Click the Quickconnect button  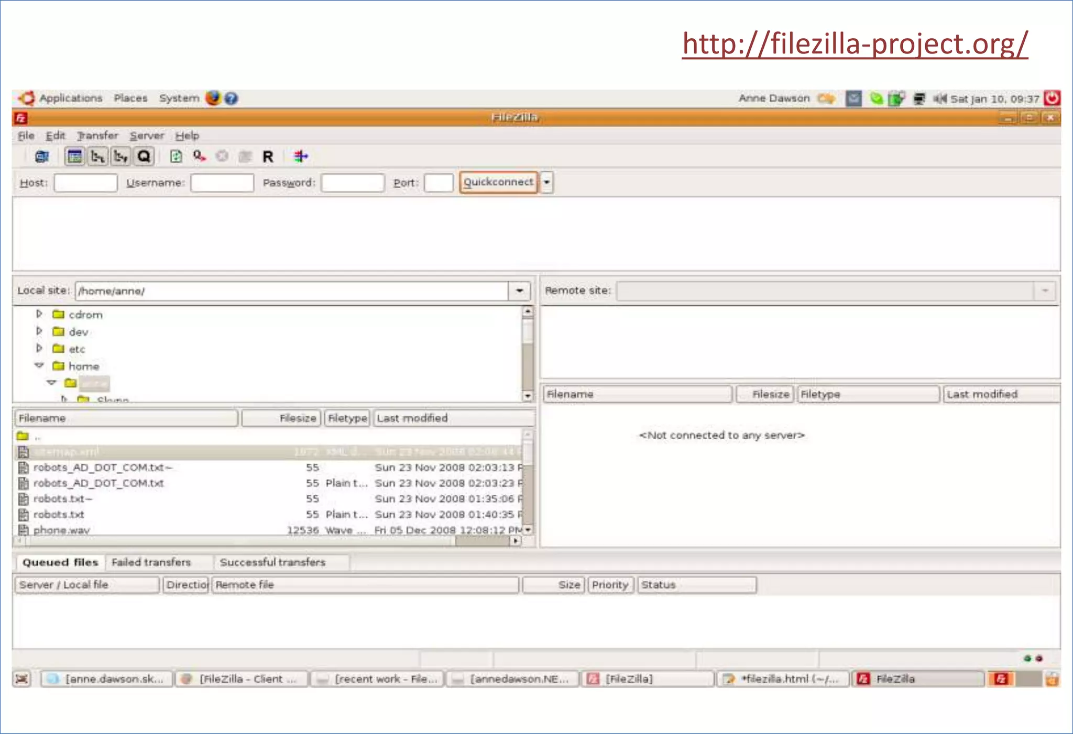point(498,182)
